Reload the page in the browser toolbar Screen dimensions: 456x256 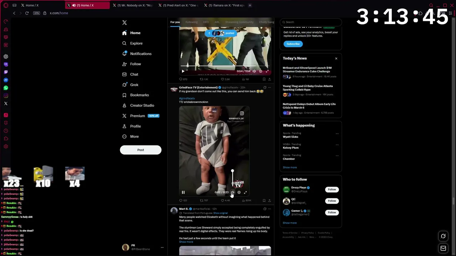[x=27, y=13]
